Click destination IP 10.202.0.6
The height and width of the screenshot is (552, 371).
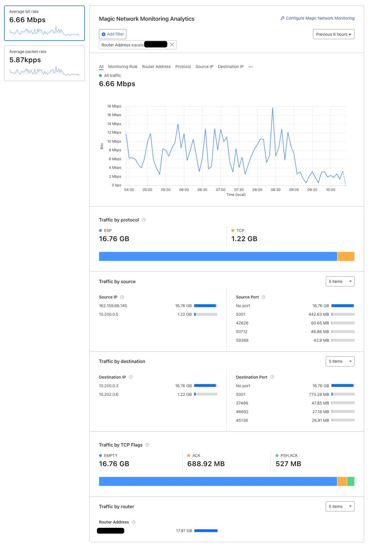tap(108, 394)
